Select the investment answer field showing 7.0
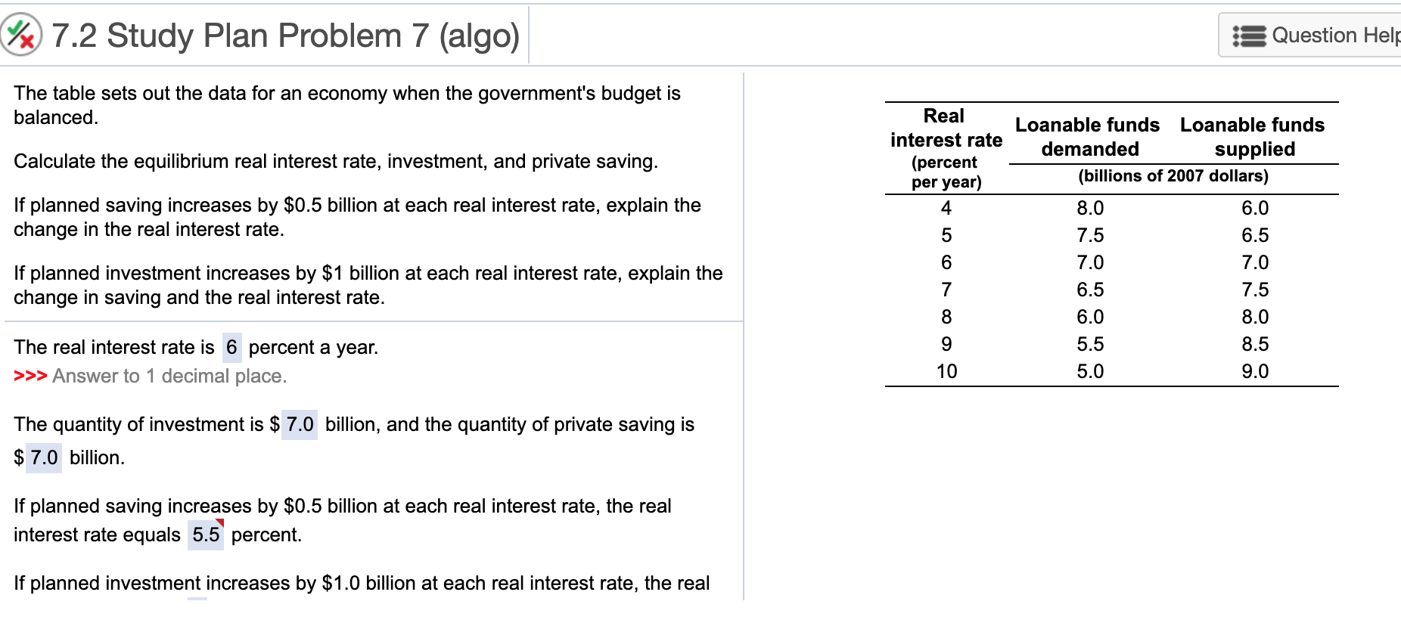Screen dimensions: 1401x626 click(x=298, y=425)
